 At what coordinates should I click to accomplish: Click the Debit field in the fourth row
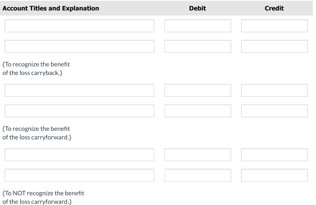point(197,111)
